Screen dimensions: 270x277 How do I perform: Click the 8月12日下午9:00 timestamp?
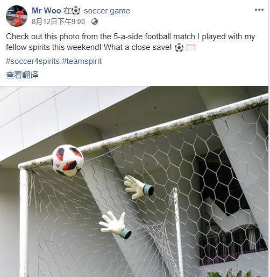click(58, 21)
